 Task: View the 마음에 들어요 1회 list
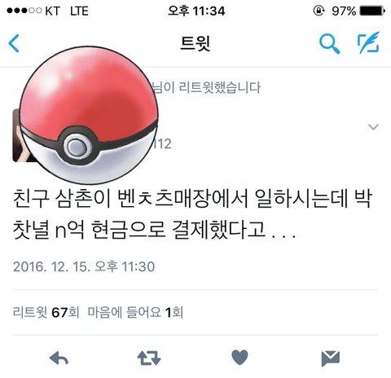pos(135,312)
